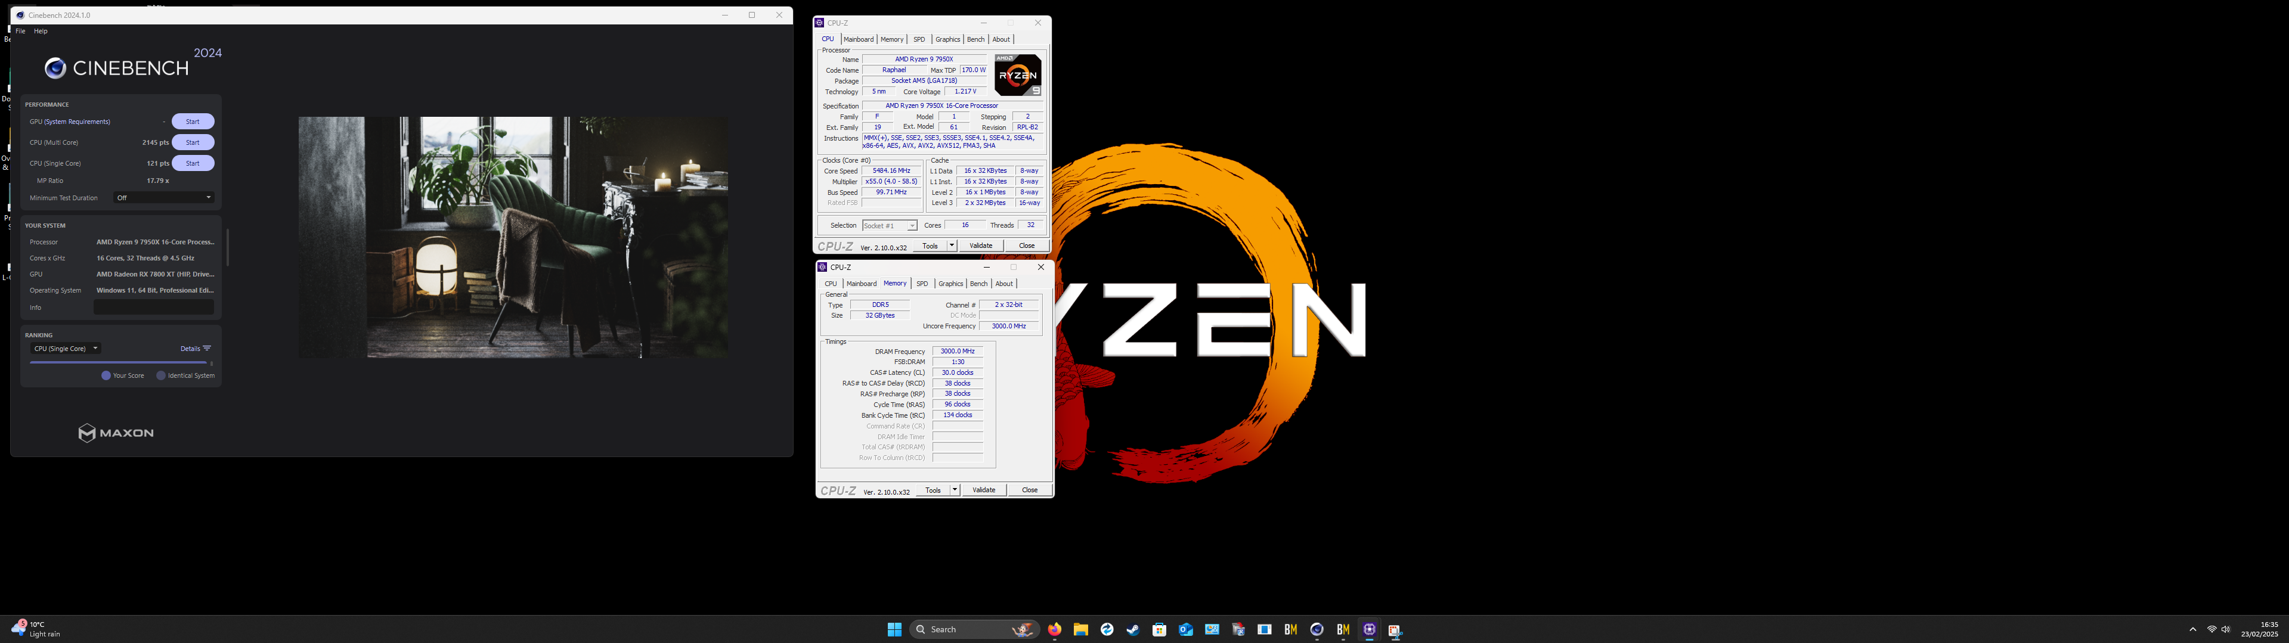Click the Info input field in Cinebench
The image size is (2289, 643).
click(154, 307)
